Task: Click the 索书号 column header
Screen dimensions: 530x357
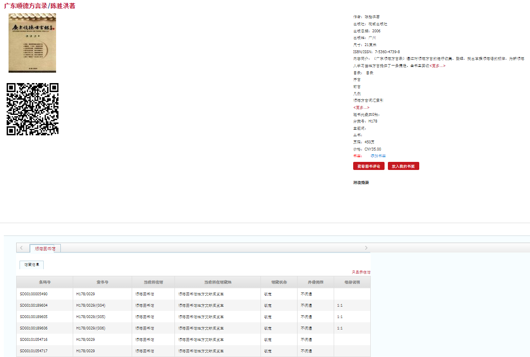Action: click(x=102, y=282)
